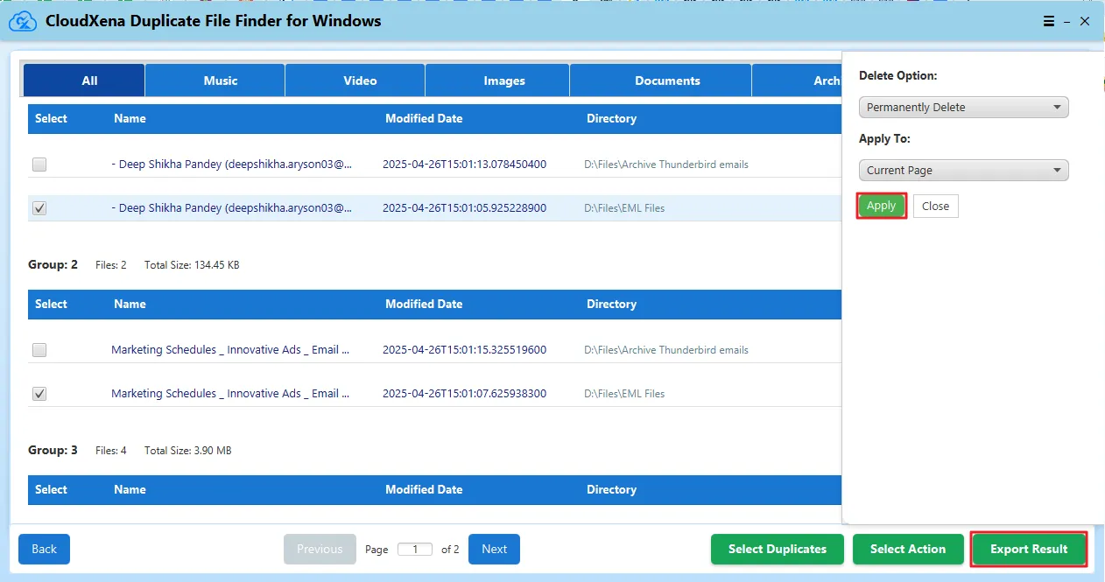Click the page number input field
1105x582 pixels.
[x=415, y=550]
